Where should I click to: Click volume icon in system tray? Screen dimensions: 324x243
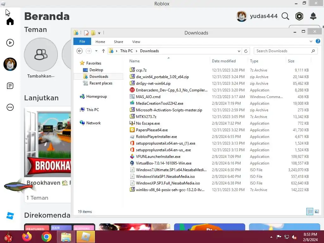coord(294,237)
